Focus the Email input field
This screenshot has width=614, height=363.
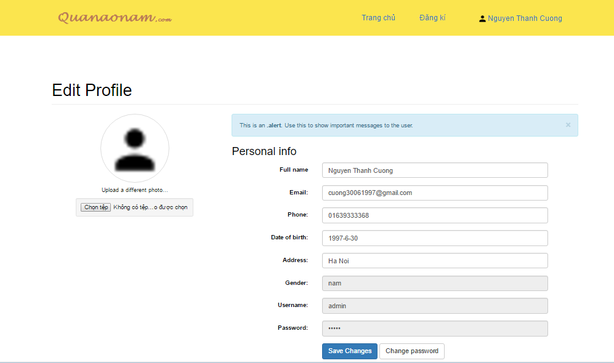434,193
